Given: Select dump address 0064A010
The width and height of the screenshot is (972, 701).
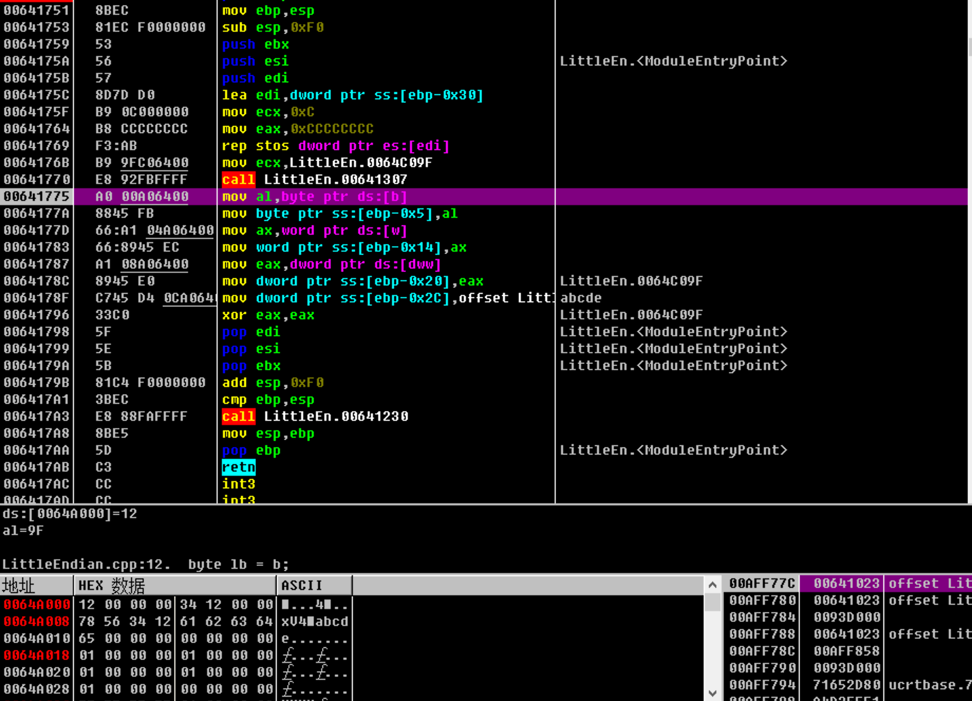Looking at the screenshot, I should (x=37, y=639).
